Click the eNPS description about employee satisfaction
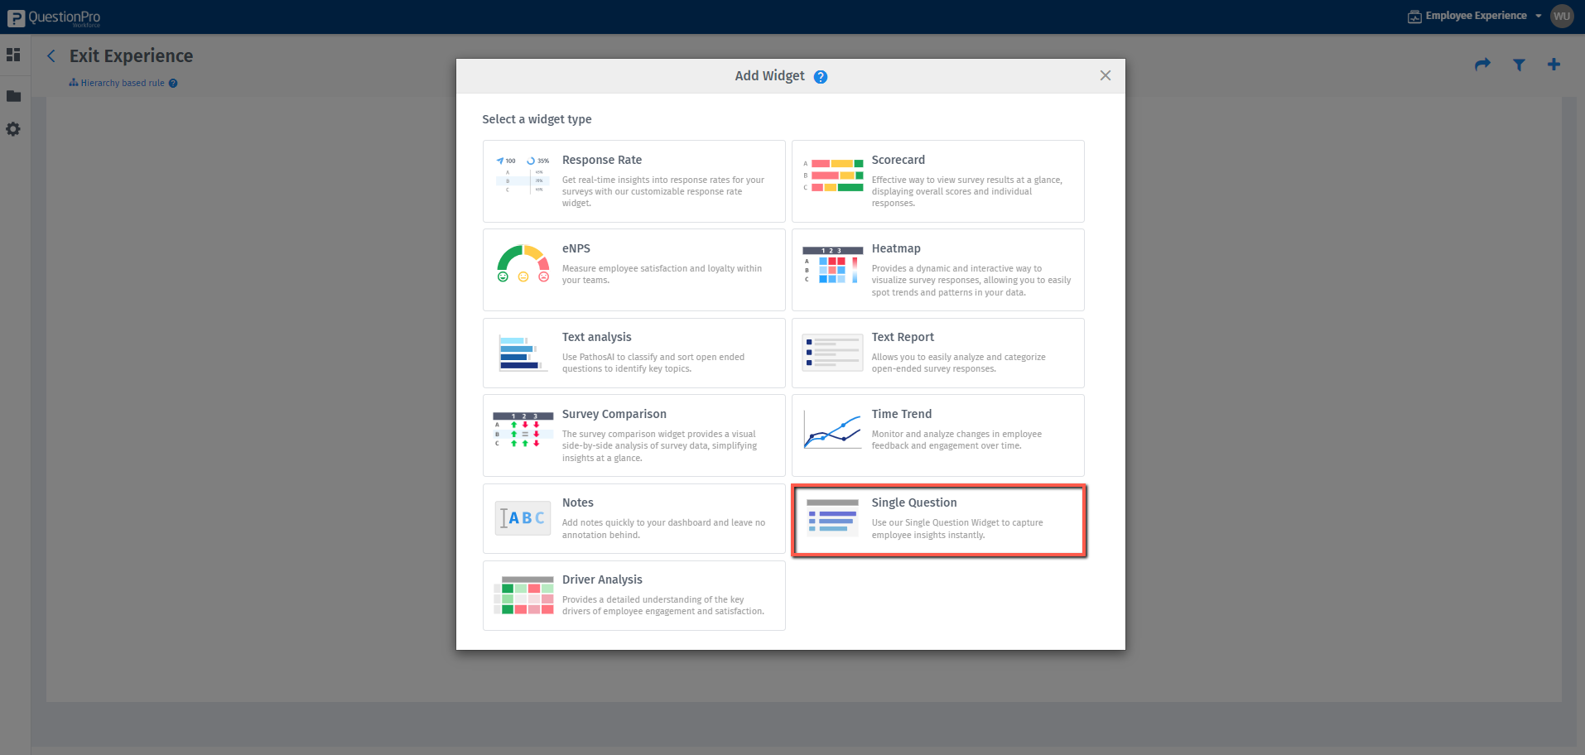 click(662, 274)
